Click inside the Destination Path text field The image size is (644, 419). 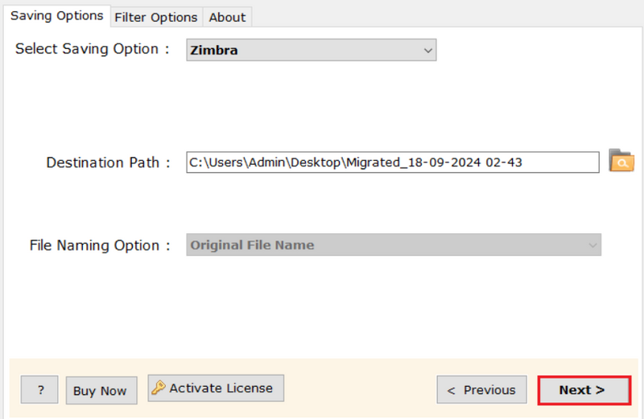tap(393, 162)
